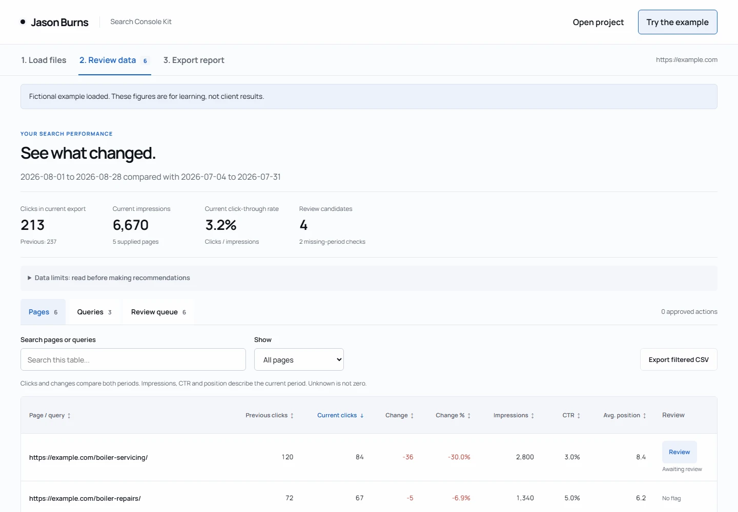The width and height of the screenshot is (738, 512).
Task: Export filtered CSV
Action: click(679, 359)
